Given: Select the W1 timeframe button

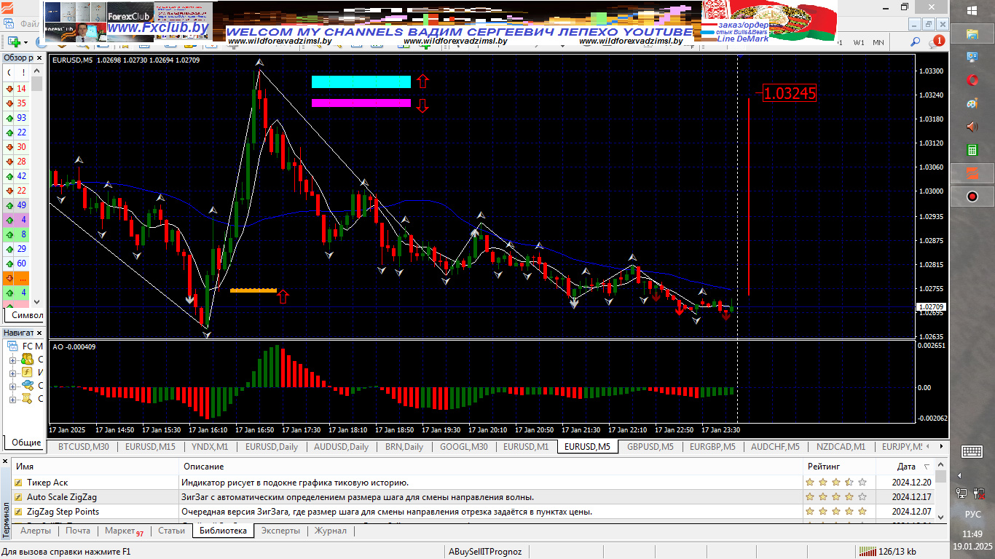Looking at the screenshot, I should pyautogui.click(x=860, y=42).
